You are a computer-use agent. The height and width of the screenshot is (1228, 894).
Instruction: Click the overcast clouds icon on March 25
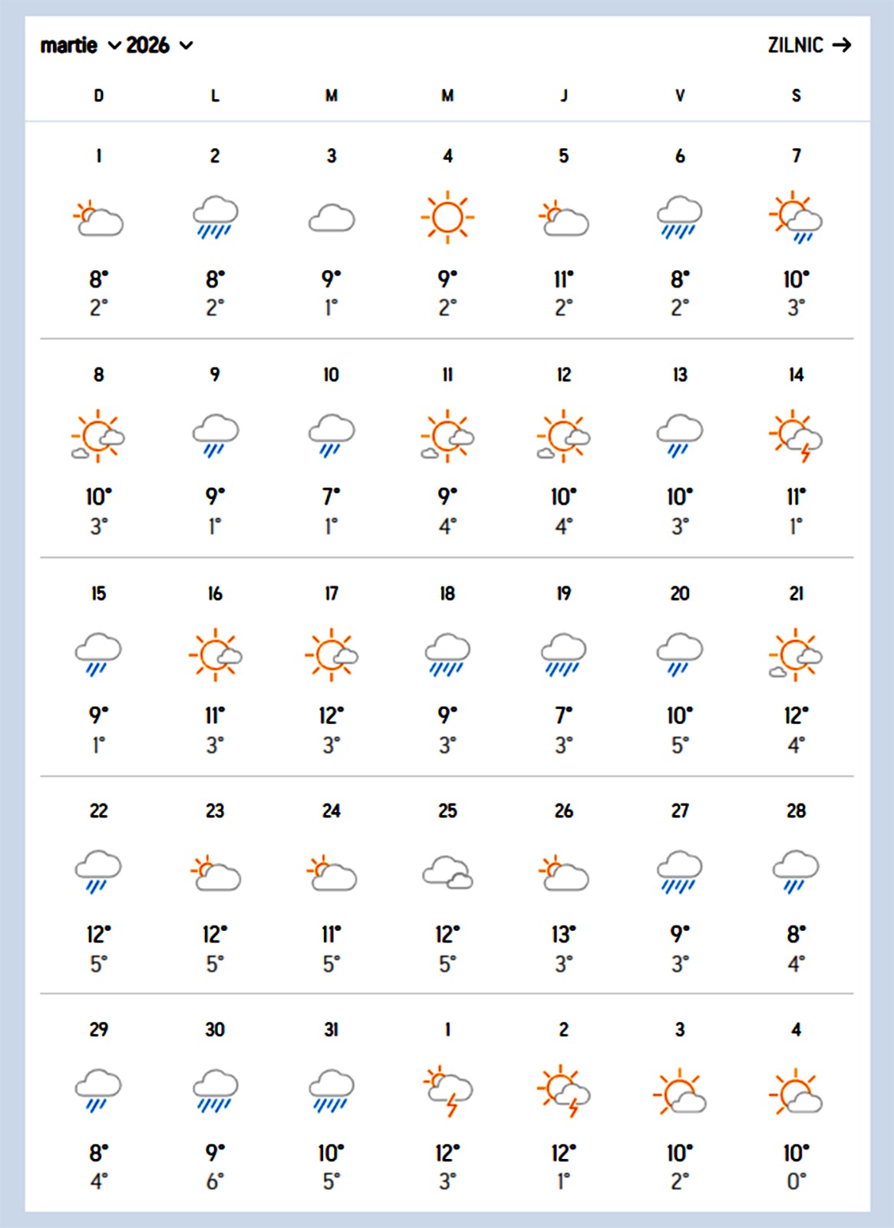point(447,873)
